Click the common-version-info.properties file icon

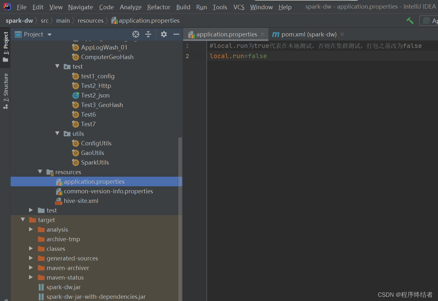[59, 191]
